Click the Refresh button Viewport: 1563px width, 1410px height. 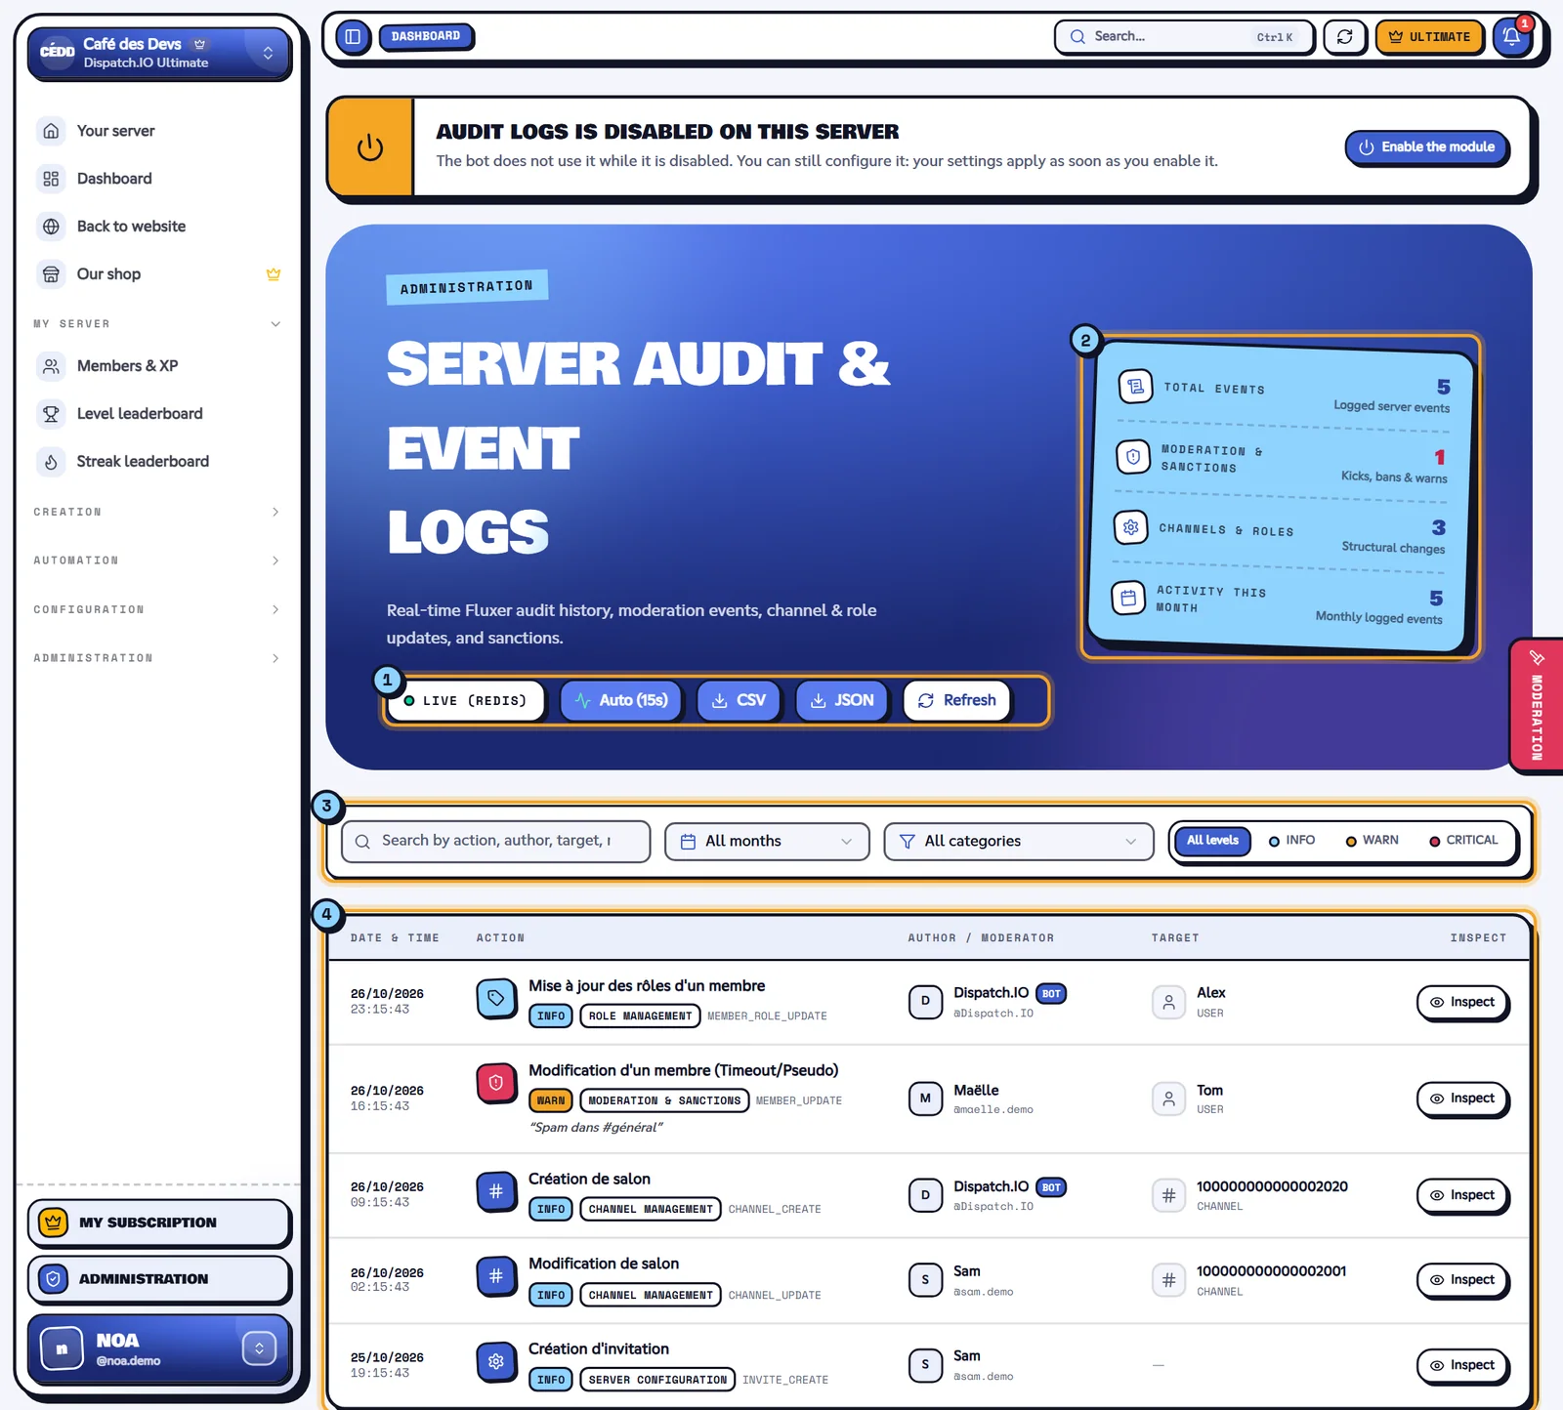pyautogui.click(x=957, y=700)
